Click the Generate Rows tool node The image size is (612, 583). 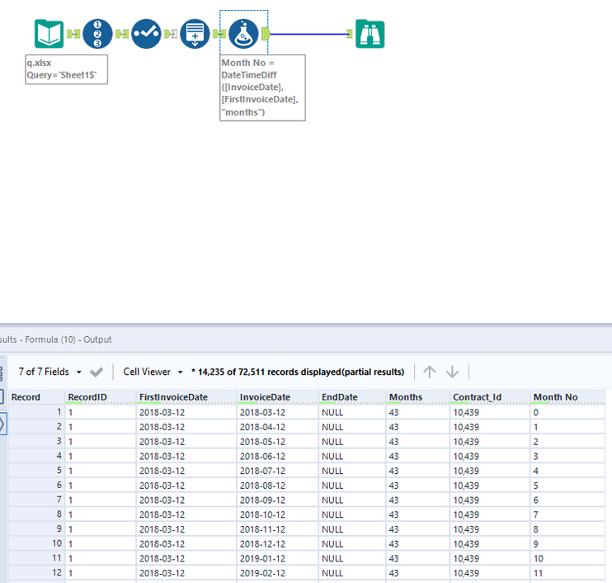[x=195, y=34]
